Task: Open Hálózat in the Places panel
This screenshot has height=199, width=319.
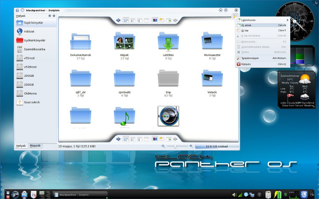Action: coord(36,32)
